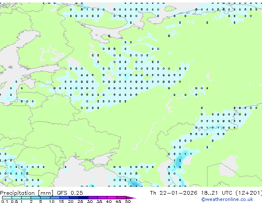Click the purple arrow tip above 50 on legend

[131, 198]
